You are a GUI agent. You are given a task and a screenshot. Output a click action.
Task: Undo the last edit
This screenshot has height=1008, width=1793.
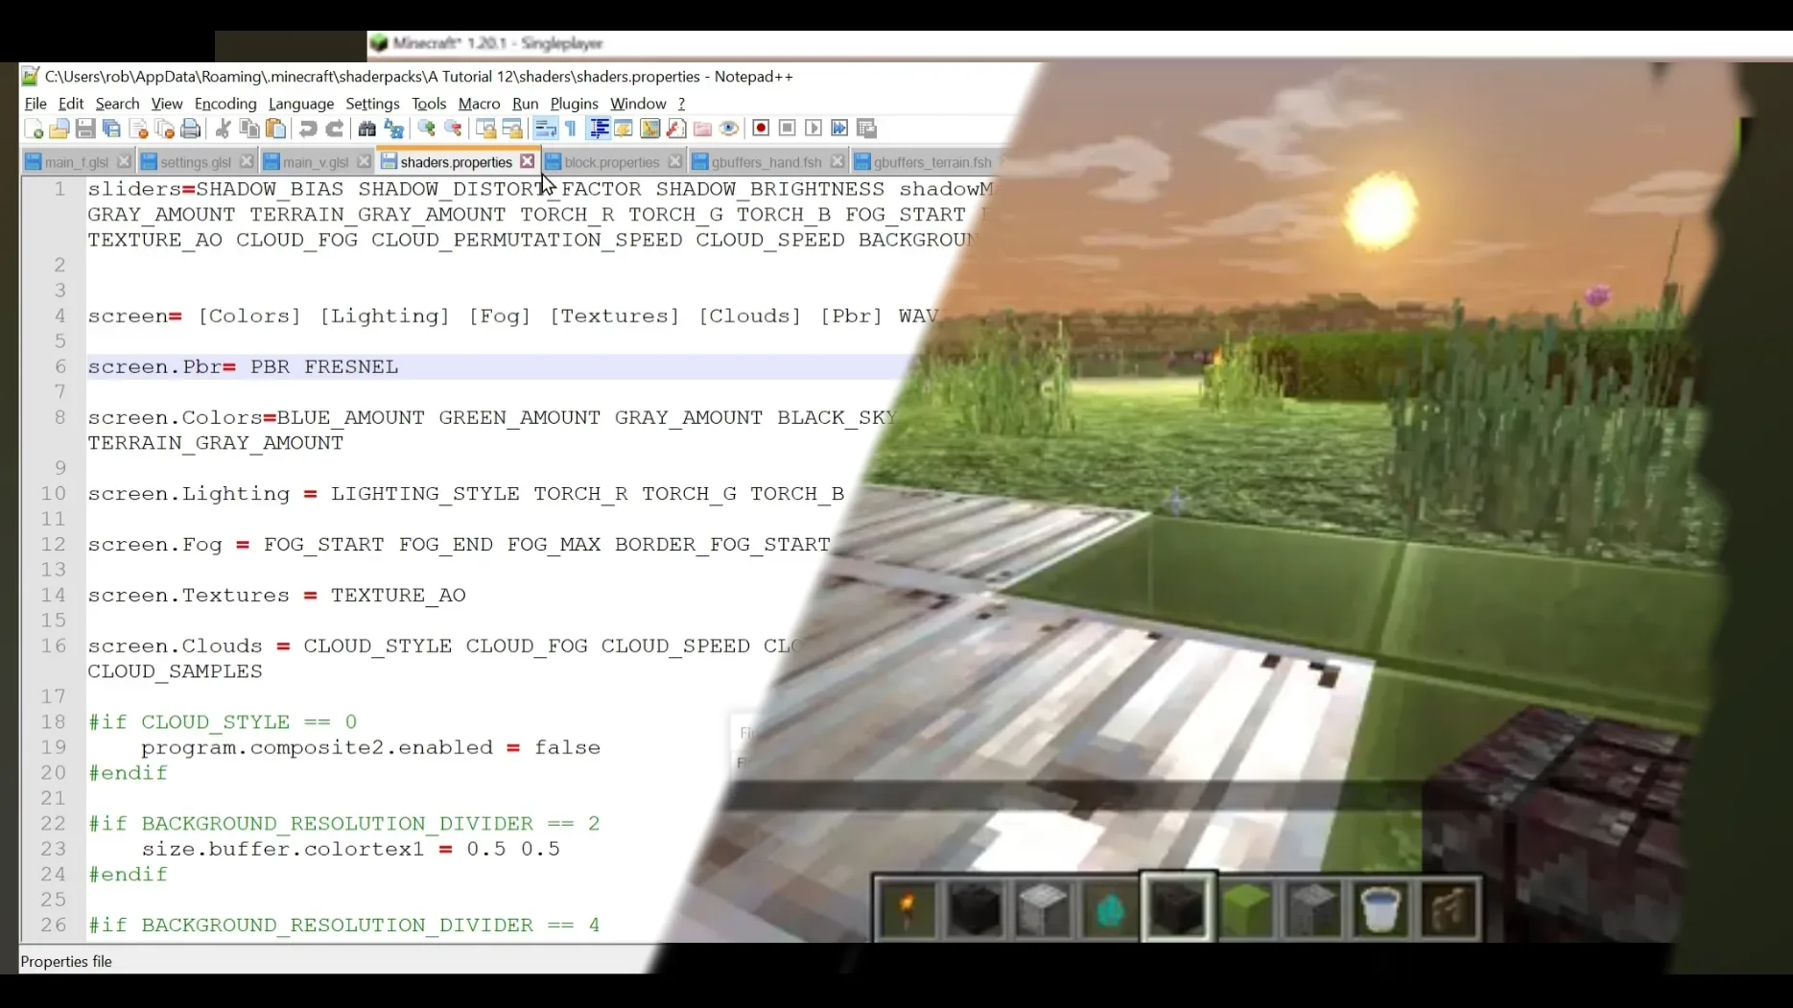pyautogui.click(x=307, y=129)
